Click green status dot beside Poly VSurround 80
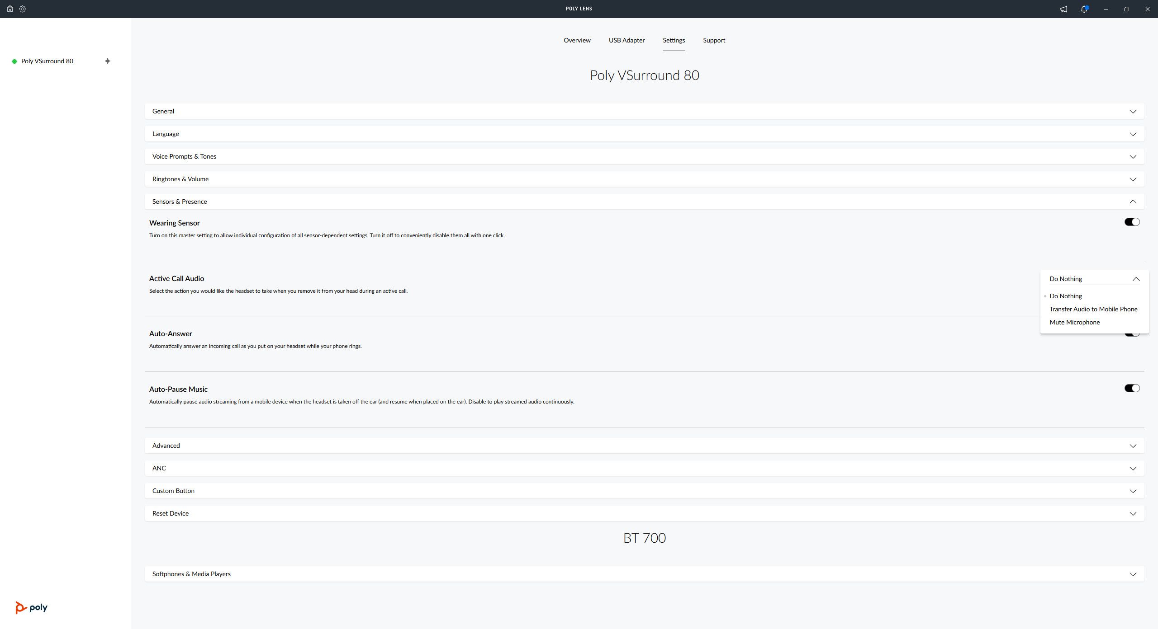 [14, 61]
